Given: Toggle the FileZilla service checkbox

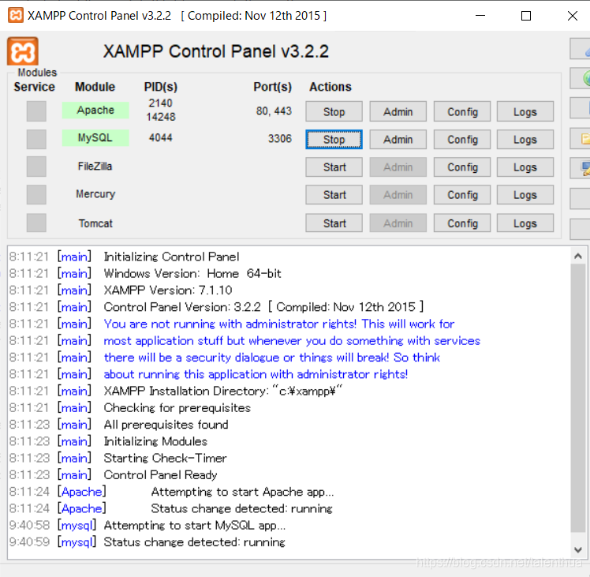Looking at the screenshot, I should click(36, 167).
